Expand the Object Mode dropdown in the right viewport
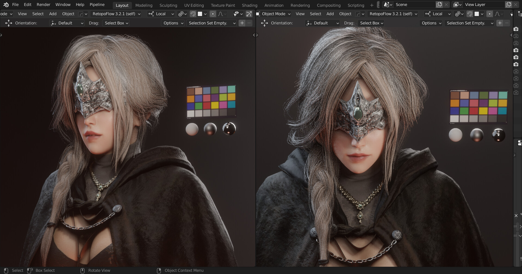The image size is (522, 274). coord(274,14)
